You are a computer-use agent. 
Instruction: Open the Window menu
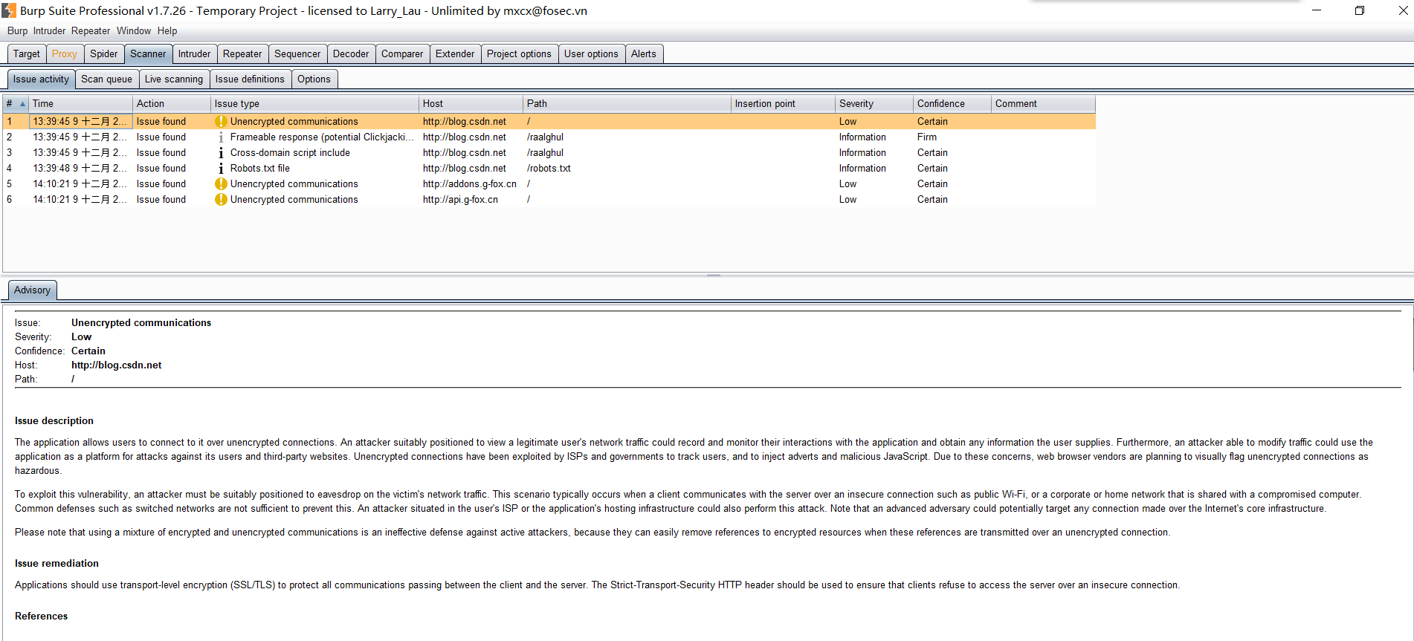click(x=134, y=30)
